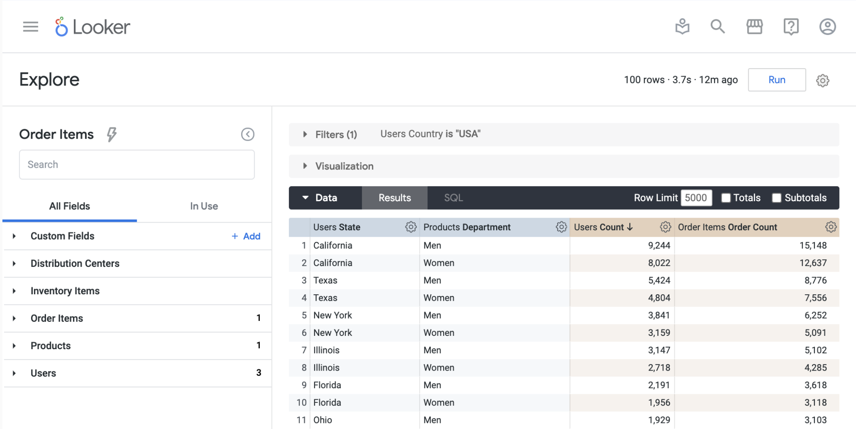This screenshot has width=856, height=429.
Task: Switch to the SQL tab
Action: (453, 198)
